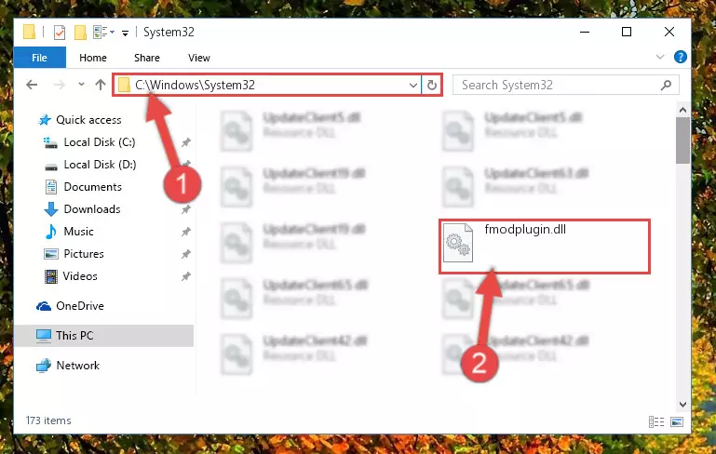Click the New folder quick access icon
Image resolution: width=716 pixels, height=454 pixels.
80,33
